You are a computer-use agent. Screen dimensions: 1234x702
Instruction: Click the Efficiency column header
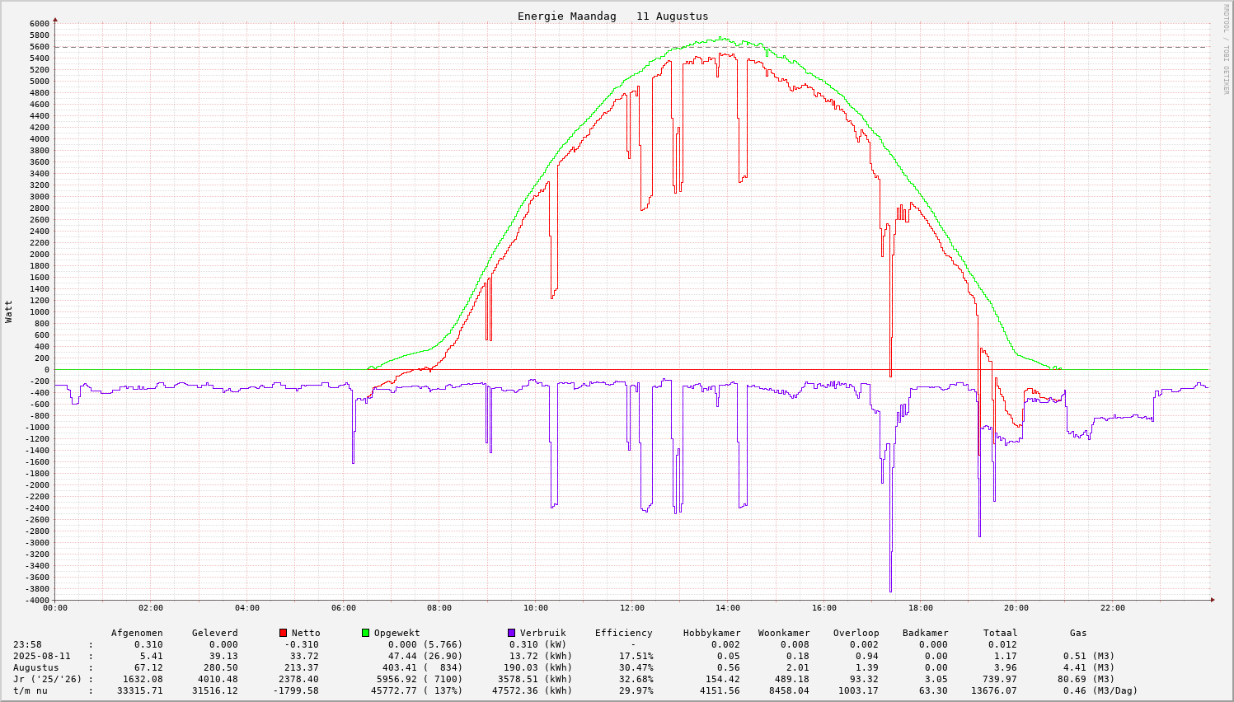[623, 633]
